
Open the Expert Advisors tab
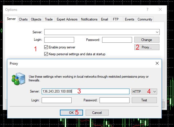[x=67, y=19]
